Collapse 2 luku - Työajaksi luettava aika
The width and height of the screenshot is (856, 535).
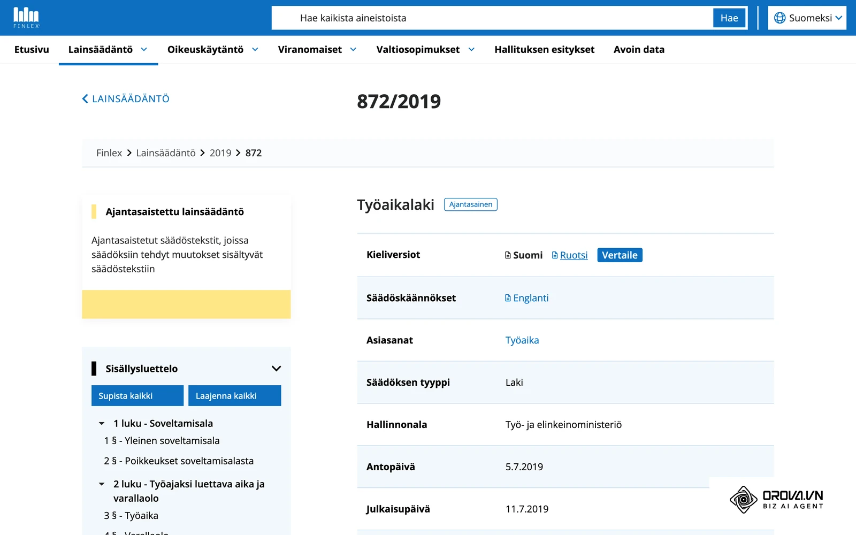102,484
